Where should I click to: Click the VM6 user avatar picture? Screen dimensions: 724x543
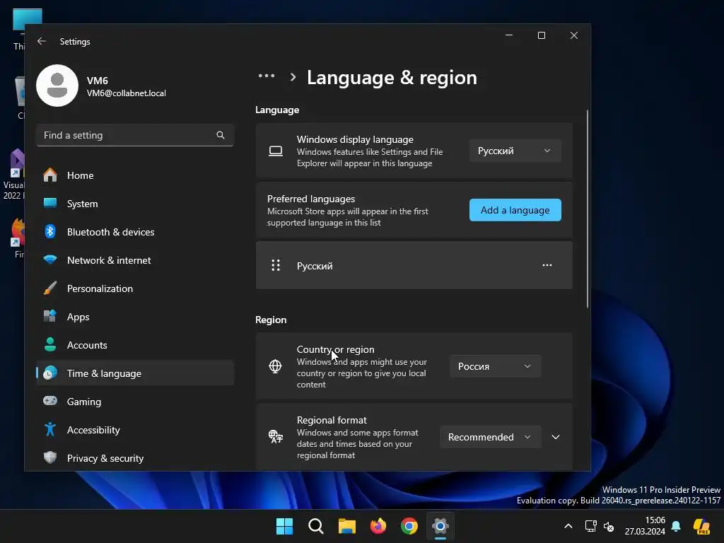(x=57, y=86)
